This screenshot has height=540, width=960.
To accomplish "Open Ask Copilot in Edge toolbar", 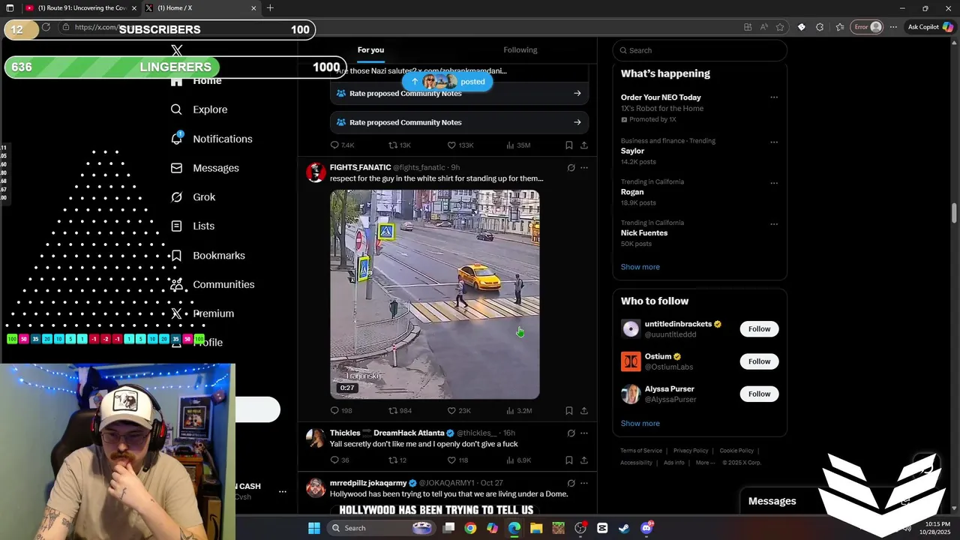I will [x=930, y=27].
